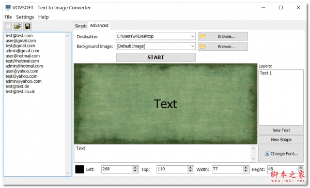
Task: Click the Open folder toolbar icon
Action: (18, 26)
